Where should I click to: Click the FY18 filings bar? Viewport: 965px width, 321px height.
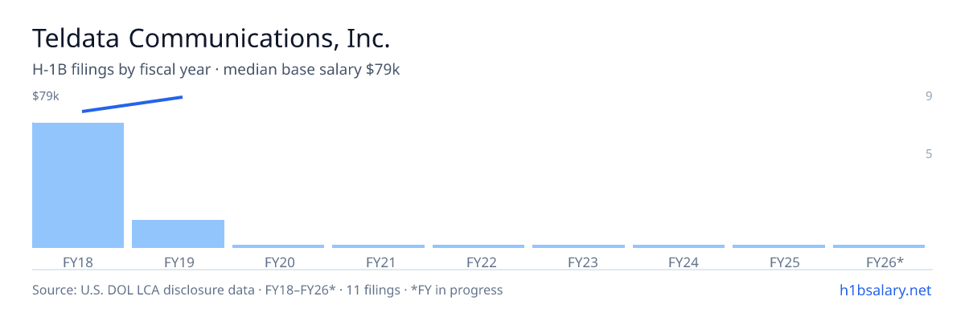pos(78,185)
